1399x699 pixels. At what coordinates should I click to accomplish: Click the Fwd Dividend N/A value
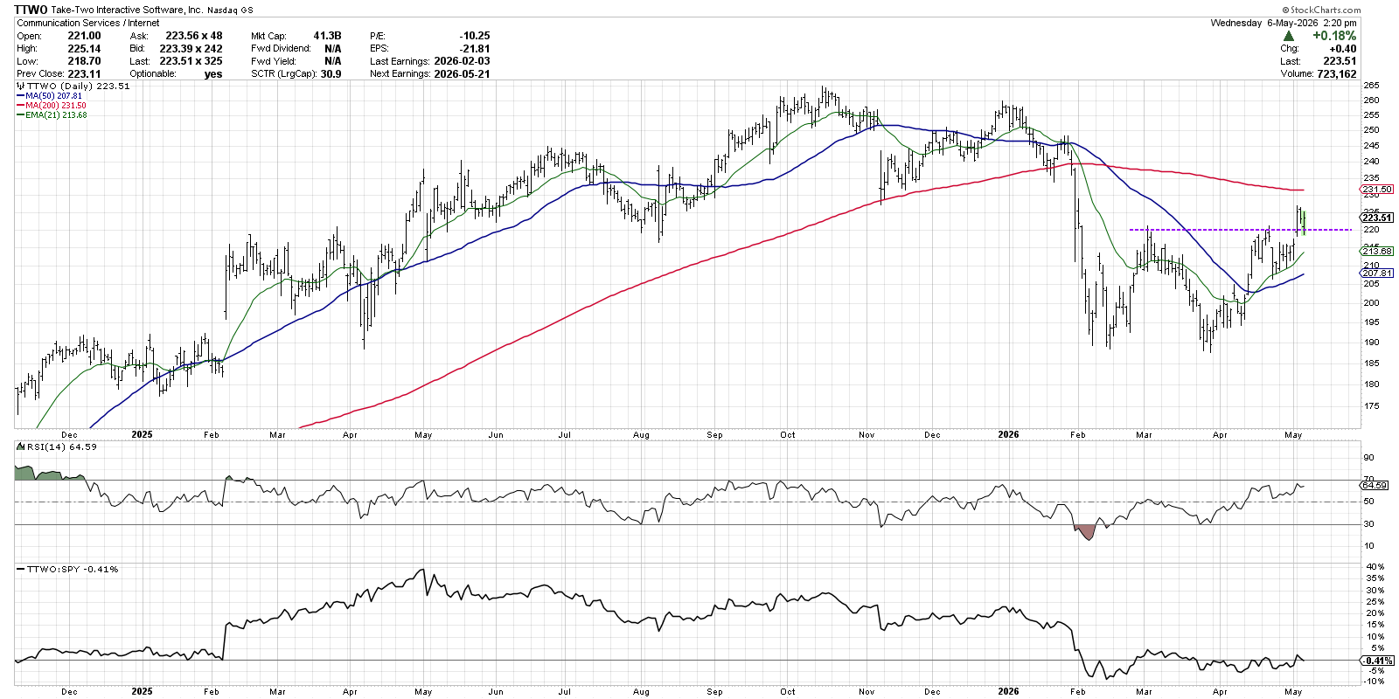click(333, 49)
